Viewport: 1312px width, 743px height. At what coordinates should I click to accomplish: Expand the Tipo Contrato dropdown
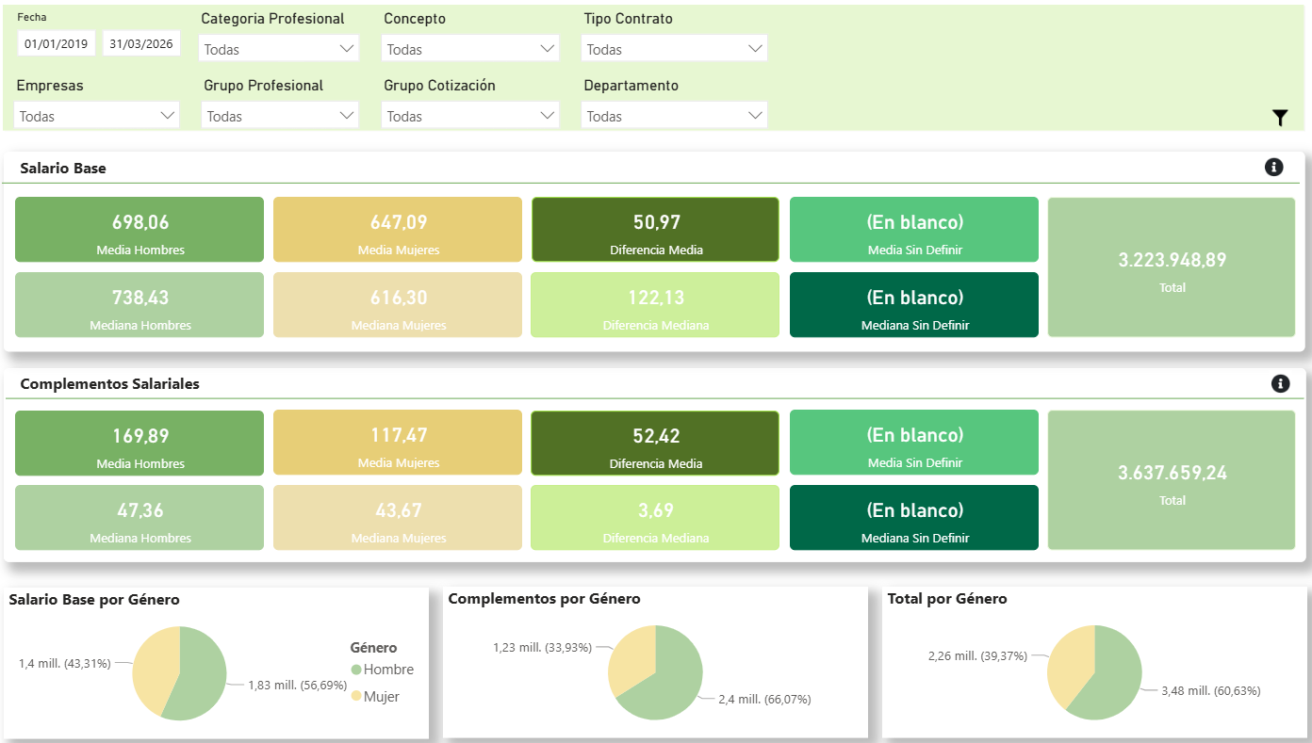tap(674, 49)
